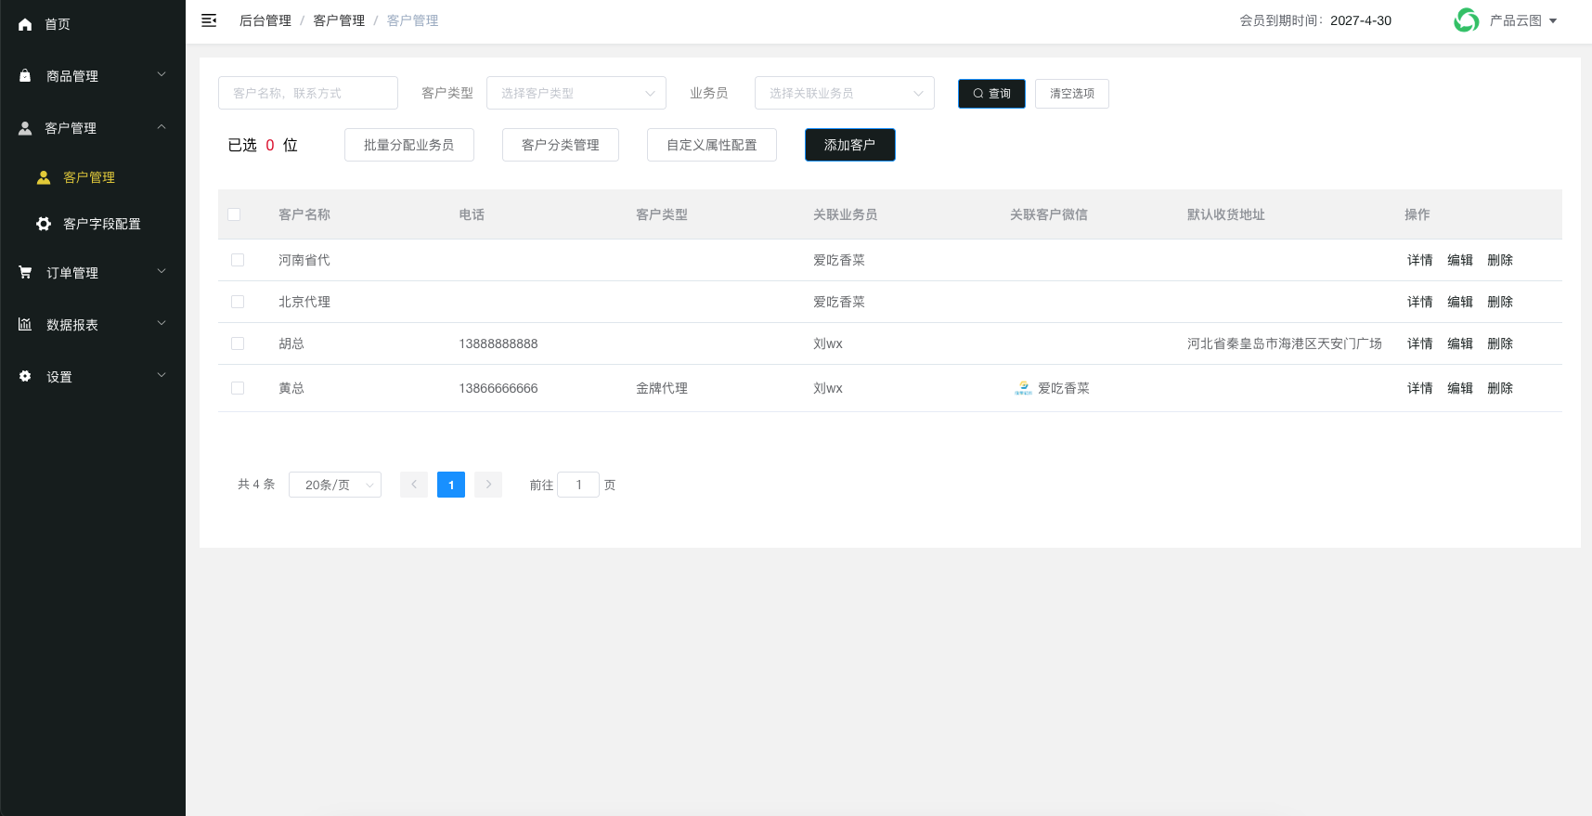Expand the 设置 menu chevron
Image resolution: width=1592 pixels, height=816 pixels.
pos(162,375)
